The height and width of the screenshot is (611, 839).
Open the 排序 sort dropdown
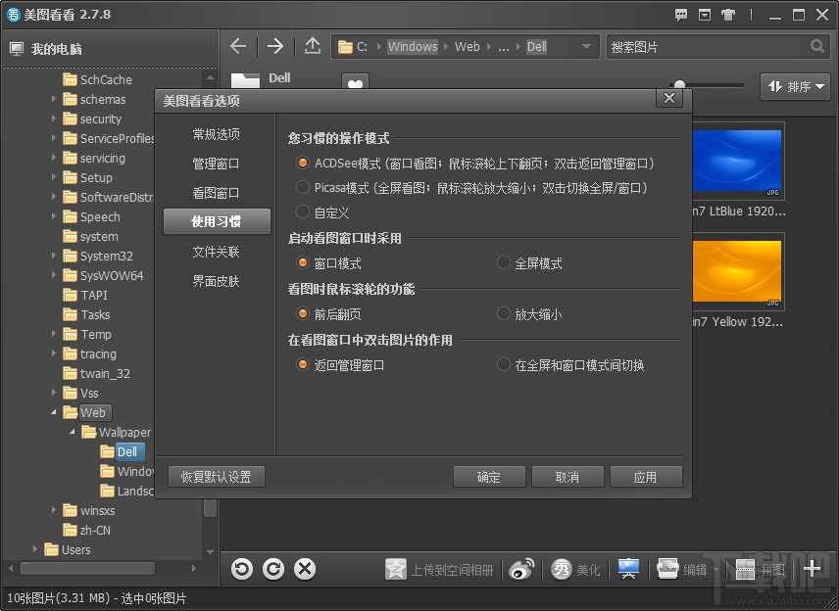pyautogui.click(x=795, y=87)
